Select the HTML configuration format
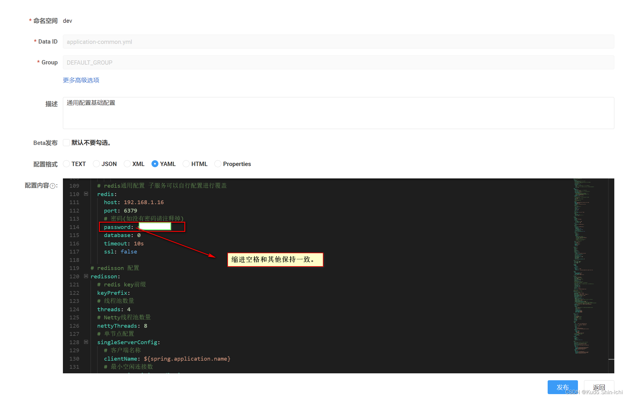This screenshot has width=627, height=397. coord(186,164)
